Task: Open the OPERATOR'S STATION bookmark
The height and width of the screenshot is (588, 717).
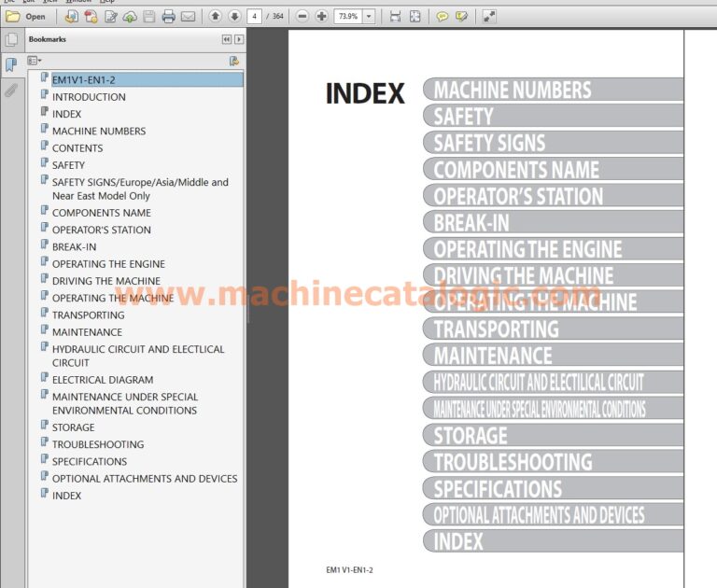Action: pyautogui.click(x=102, y=230)
